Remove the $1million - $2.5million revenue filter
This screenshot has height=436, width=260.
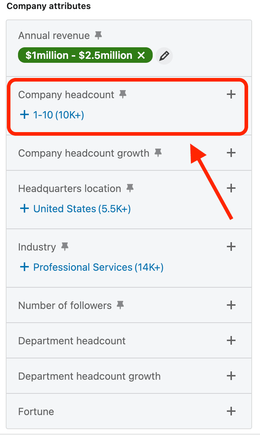[141, 56]
